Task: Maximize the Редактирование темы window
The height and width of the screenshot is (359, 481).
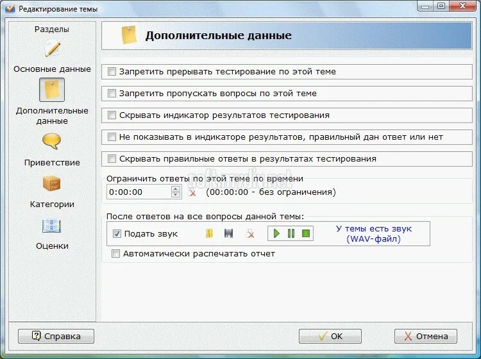Action: [x=441, y=6]
